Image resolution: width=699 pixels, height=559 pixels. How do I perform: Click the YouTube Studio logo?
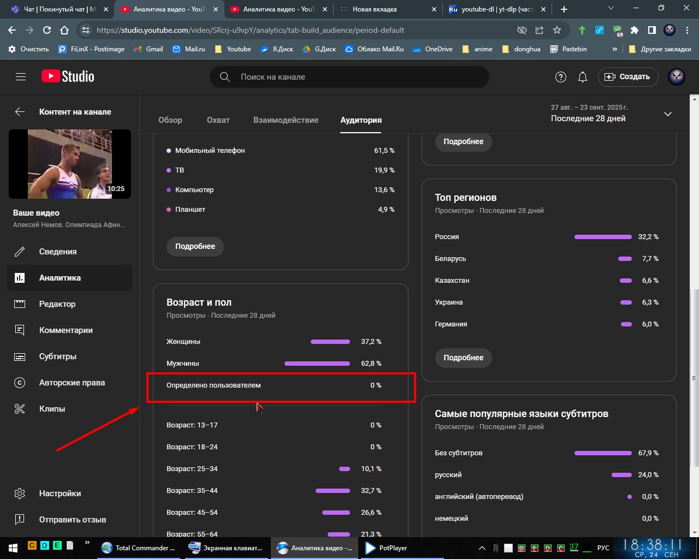coord(68,76)
